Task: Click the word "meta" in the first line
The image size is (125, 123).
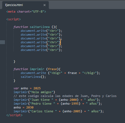Action: click(x=12, y=12)
